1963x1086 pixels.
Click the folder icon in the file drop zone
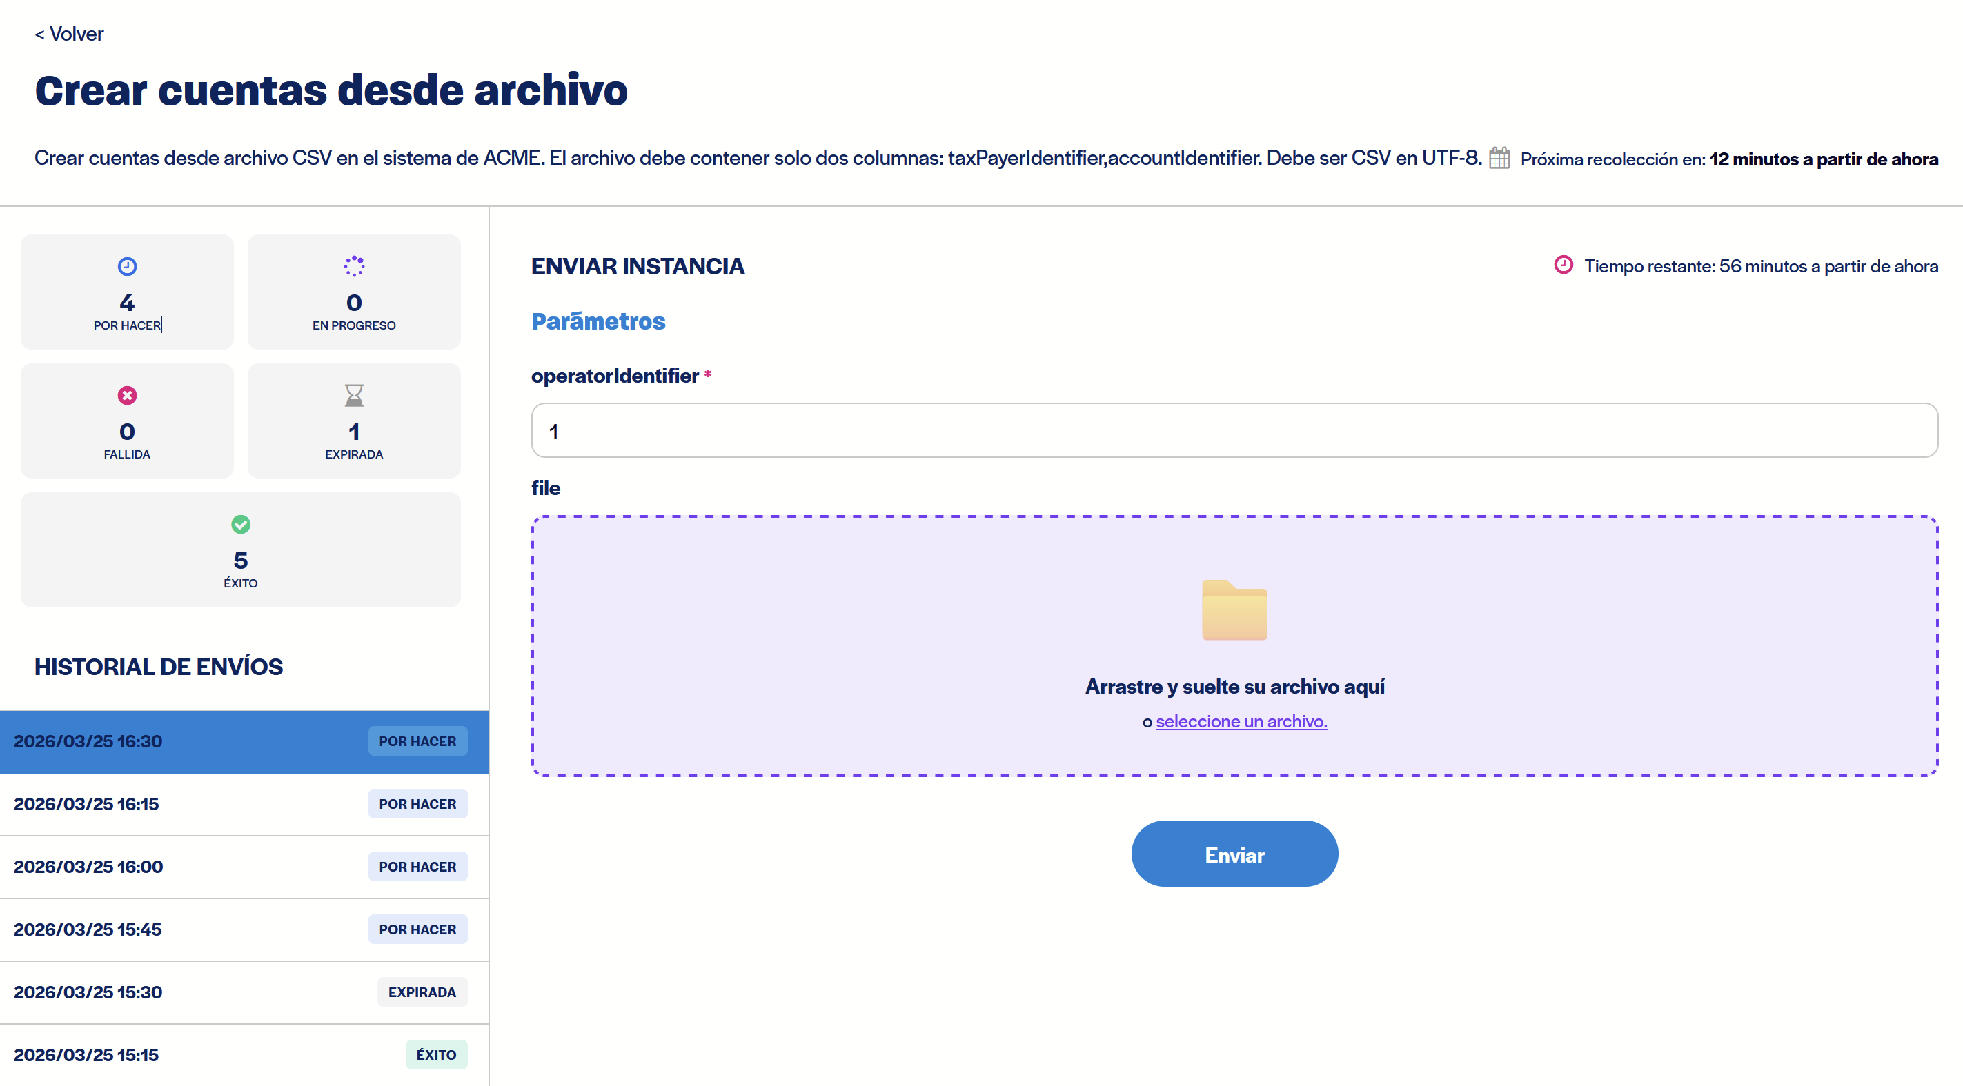(1234, 610)
